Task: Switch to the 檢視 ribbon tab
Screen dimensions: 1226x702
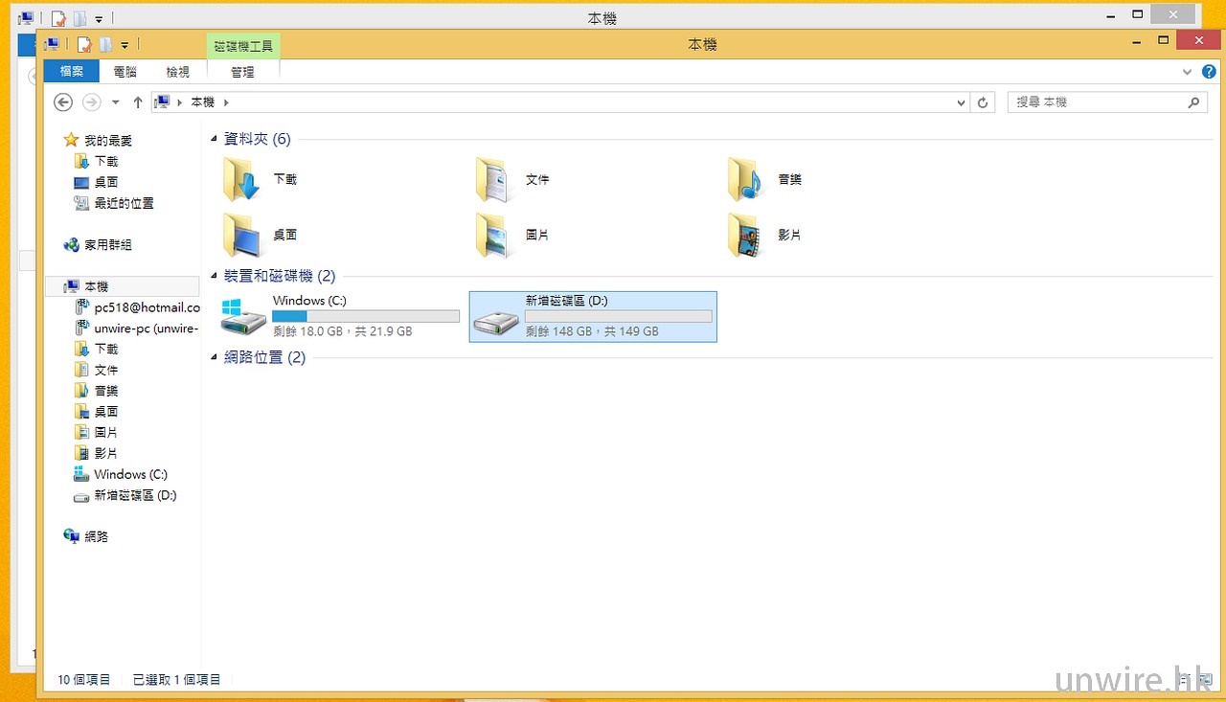Action: coord(178,72)
